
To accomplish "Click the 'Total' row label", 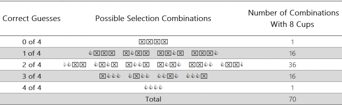I will (153, 99).
